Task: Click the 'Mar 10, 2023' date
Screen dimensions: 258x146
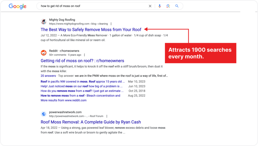Action: tap(137, 82)
